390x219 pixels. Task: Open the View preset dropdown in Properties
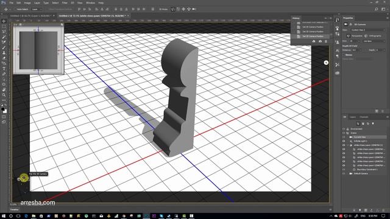pyautogui.click(x=367, y=30)
